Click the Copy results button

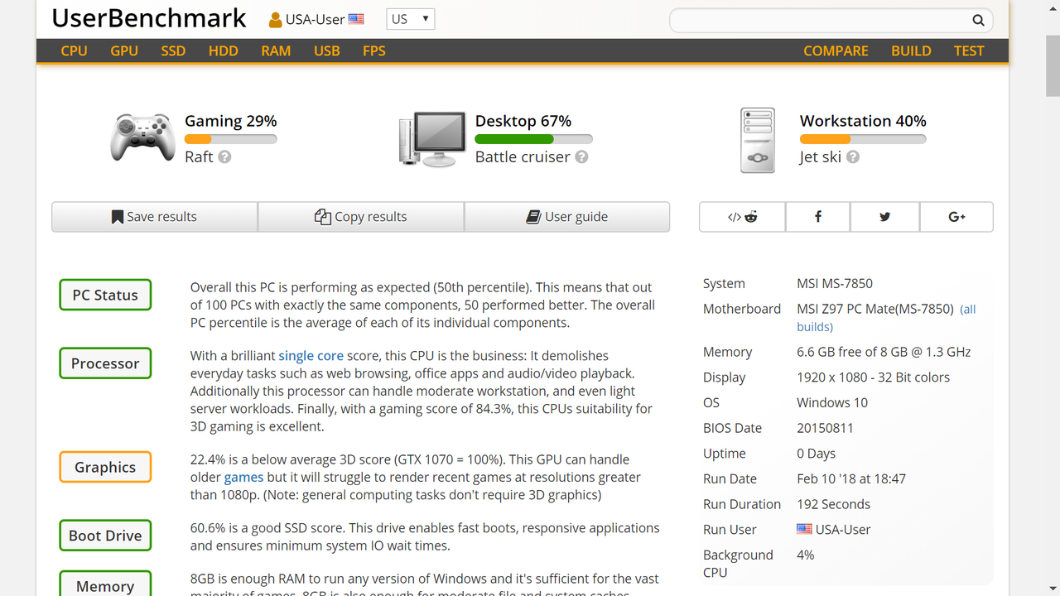pyautogui.click(x=360, y=217)
